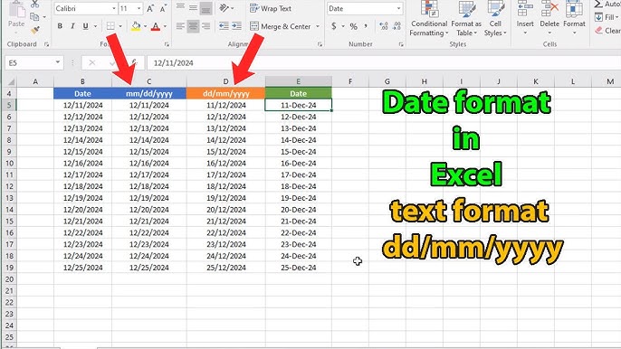Viewport: 621px width, 349px height.
Task: Toggle Bold formatting
Action: coord(60,26)
